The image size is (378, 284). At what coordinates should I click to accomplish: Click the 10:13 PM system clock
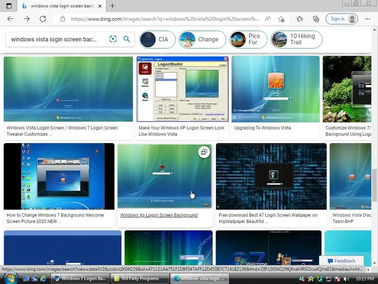(365, 279)
